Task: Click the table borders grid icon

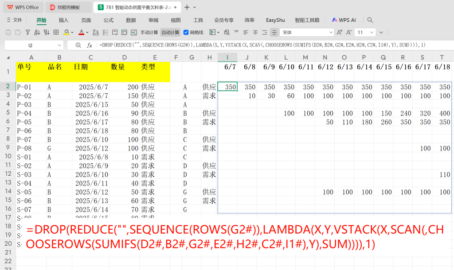Action: click(x=56, y=32)
